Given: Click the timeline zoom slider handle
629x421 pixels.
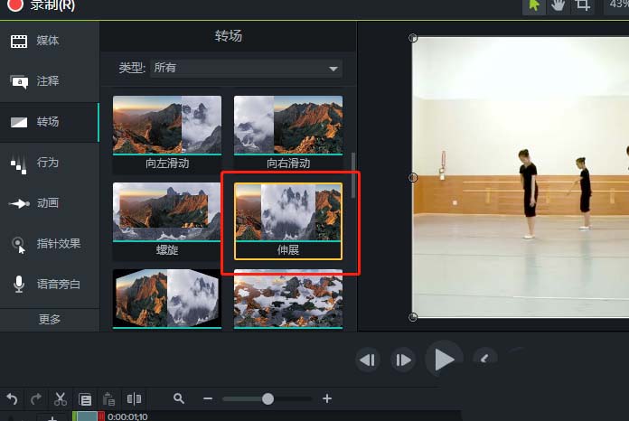Looking at the screenshot, I should 268,399.
